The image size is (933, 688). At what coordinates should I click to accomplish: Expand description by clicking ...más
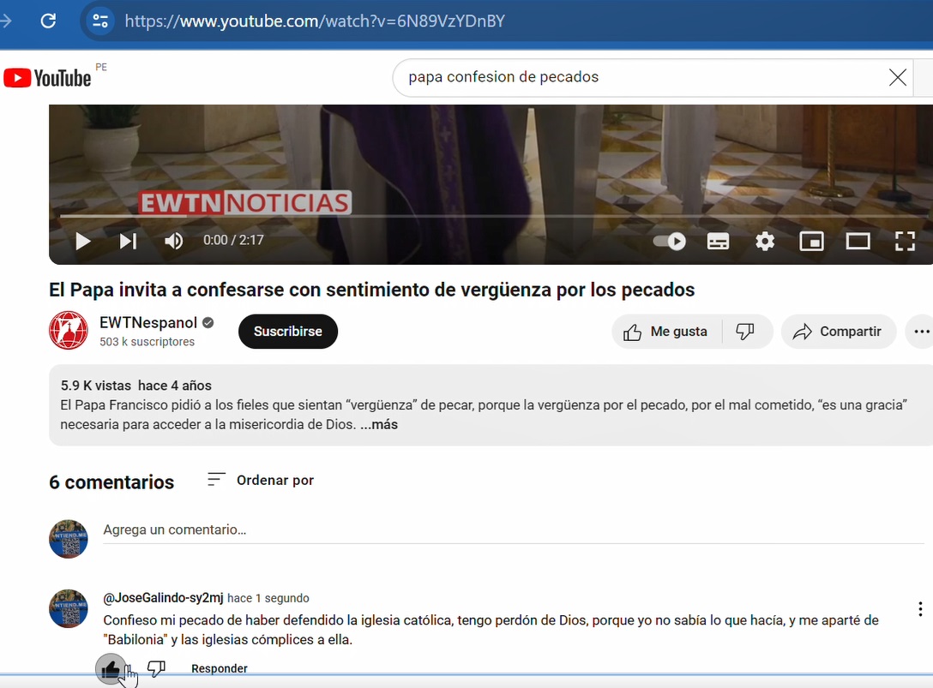[379, 425]
